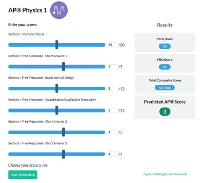
Task: Click the Short Answer 2 slider handle
Action: click(x=63, y=132)
